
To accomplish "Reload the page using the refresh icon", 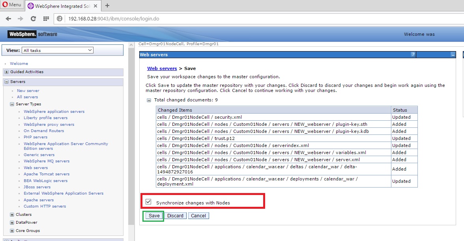I will (x=33, y=18).
